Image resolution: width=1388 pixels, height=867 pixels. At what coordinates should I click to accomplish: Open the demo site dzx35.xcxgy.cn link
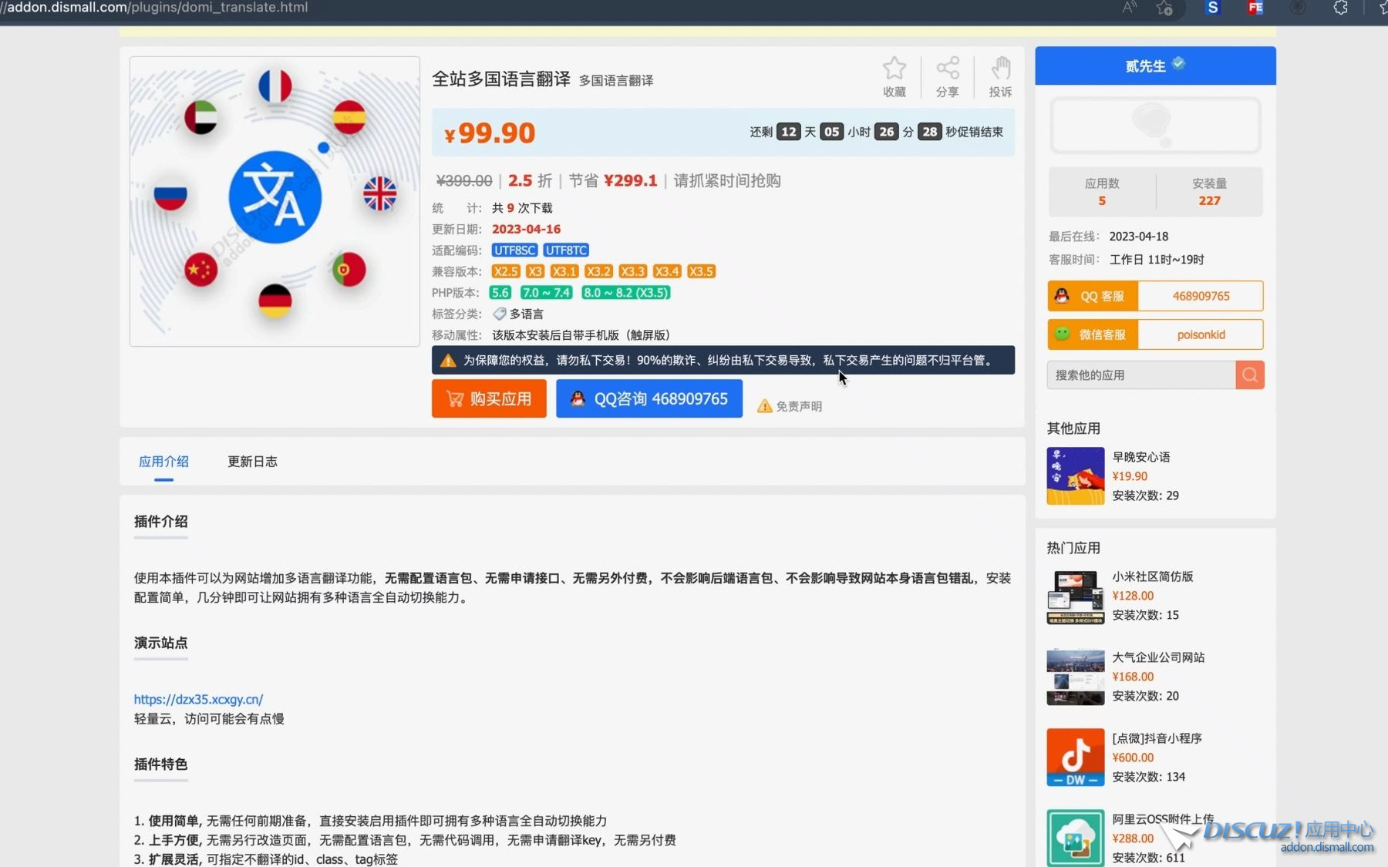[x=198, y=699]
